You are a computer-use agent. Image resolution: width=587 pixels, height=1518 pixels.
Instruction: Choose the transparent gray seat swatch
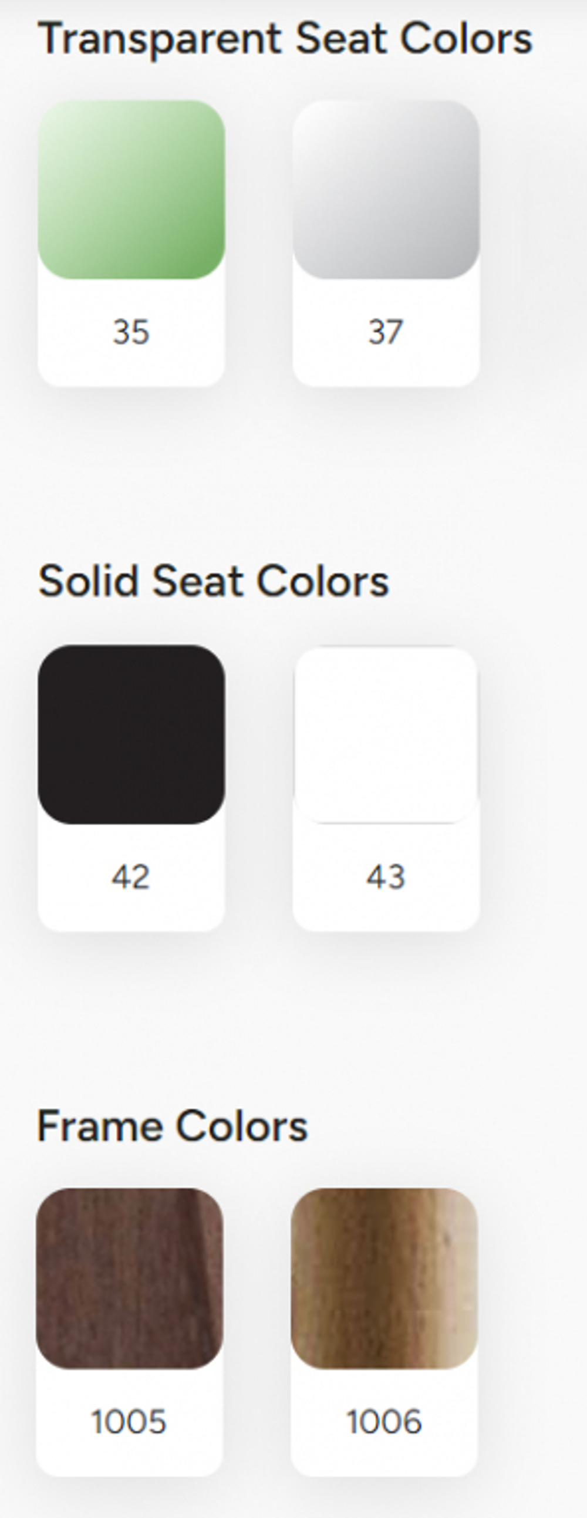tap(386, 189)
